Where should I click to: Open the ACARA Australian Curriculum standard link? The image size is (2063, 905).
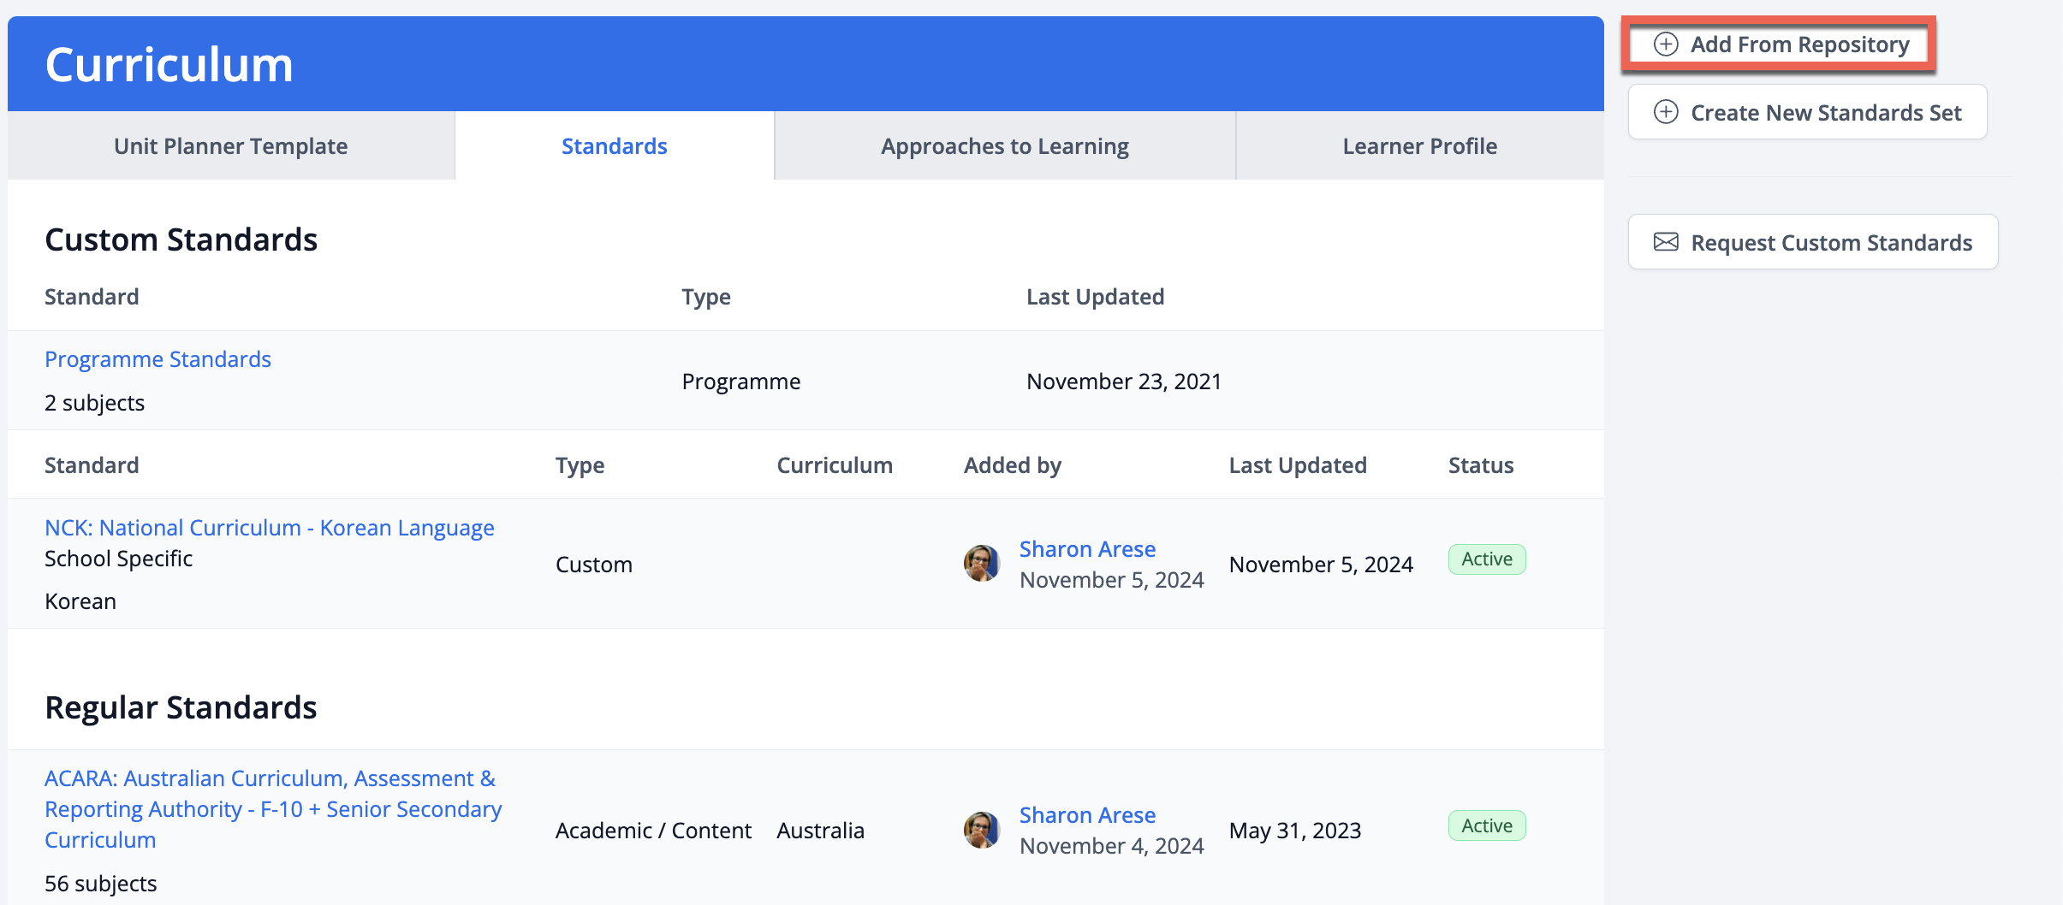(272, 808)
